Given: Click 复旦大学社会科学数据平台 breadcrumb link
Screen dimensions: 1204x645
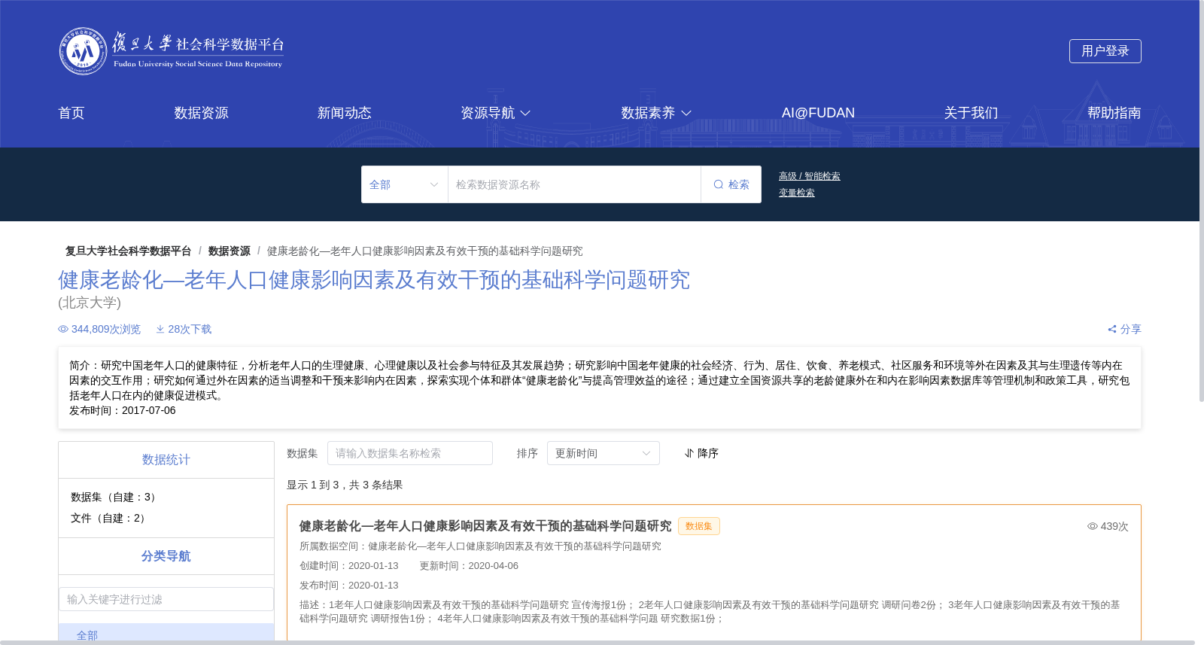Looking at the screenshot, I should (x=128, y=251).
